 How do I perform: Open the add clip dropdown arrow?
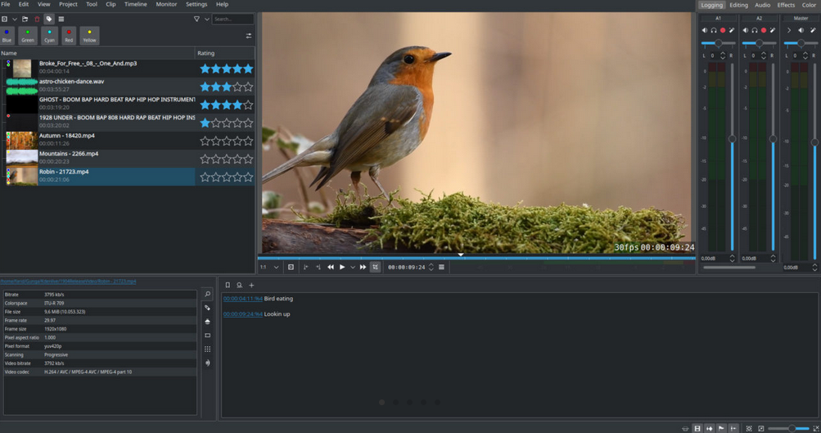click(x=15, y=19)
